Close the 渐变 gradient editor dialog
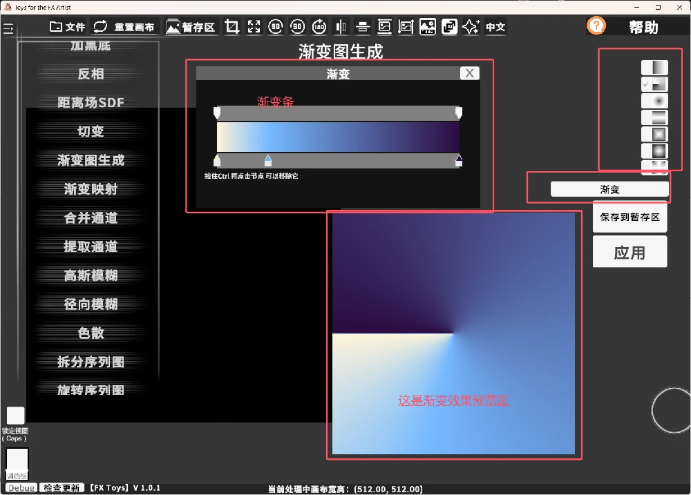This screenshot has height=495, width=691. pos(469,73)
